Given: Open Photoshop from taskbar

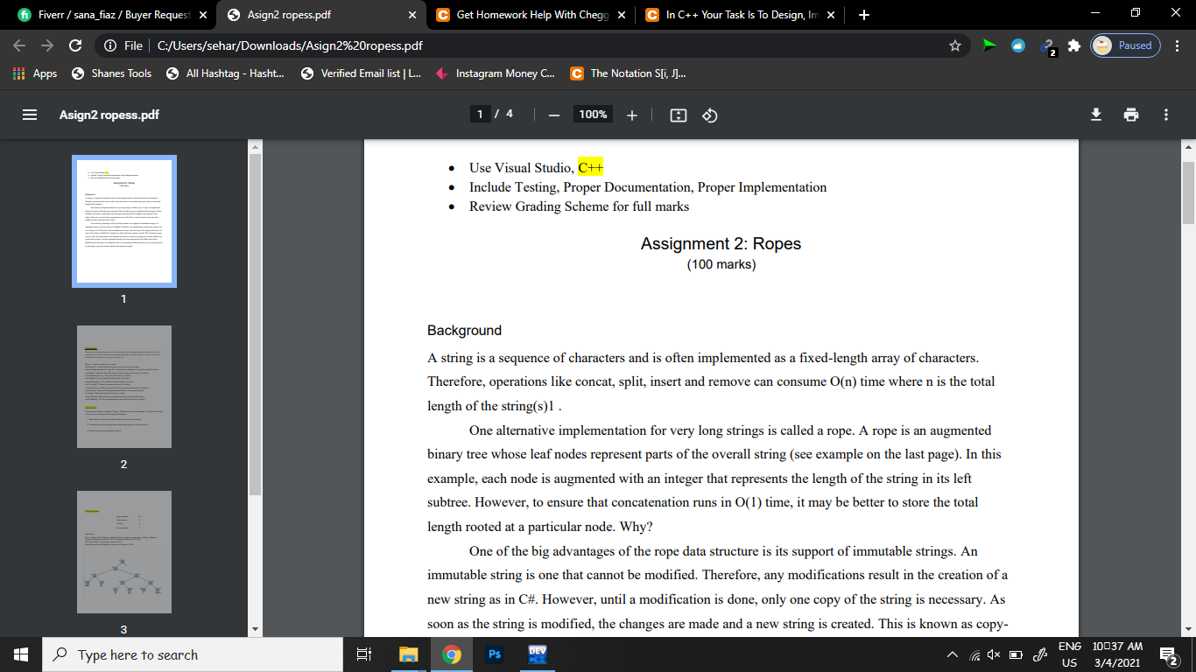Looking at the screenshot, I should [495, 654].
